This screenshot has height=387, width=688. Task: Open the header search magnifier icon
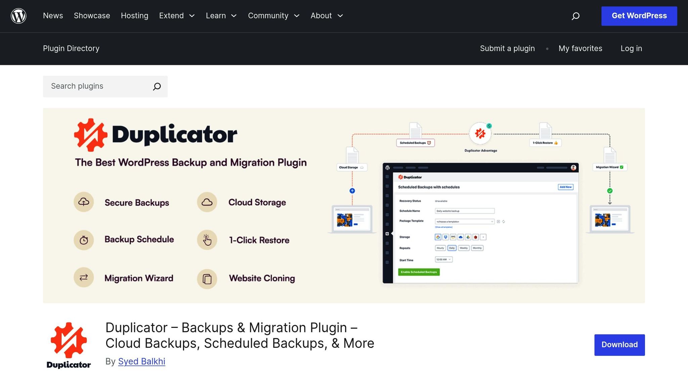575,16
